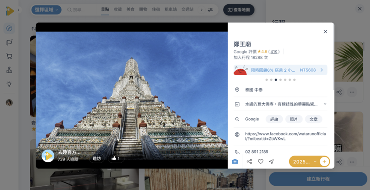This screenshot has height=190, width=370.
Task: Open Google 評論 chip
Action: pyautogui.click(x=274, y=119)
